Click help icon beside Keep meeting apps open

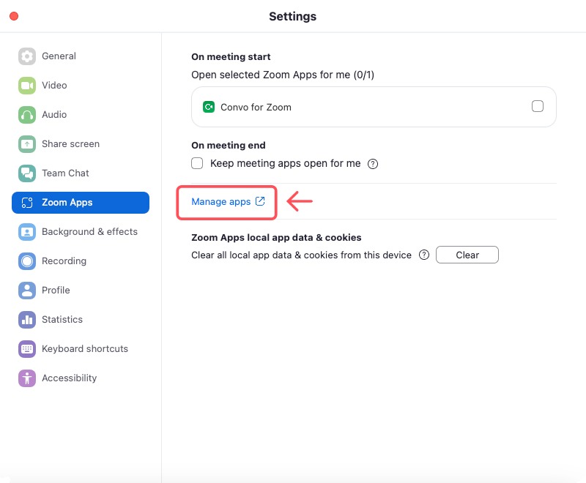[x=373, y=164]
